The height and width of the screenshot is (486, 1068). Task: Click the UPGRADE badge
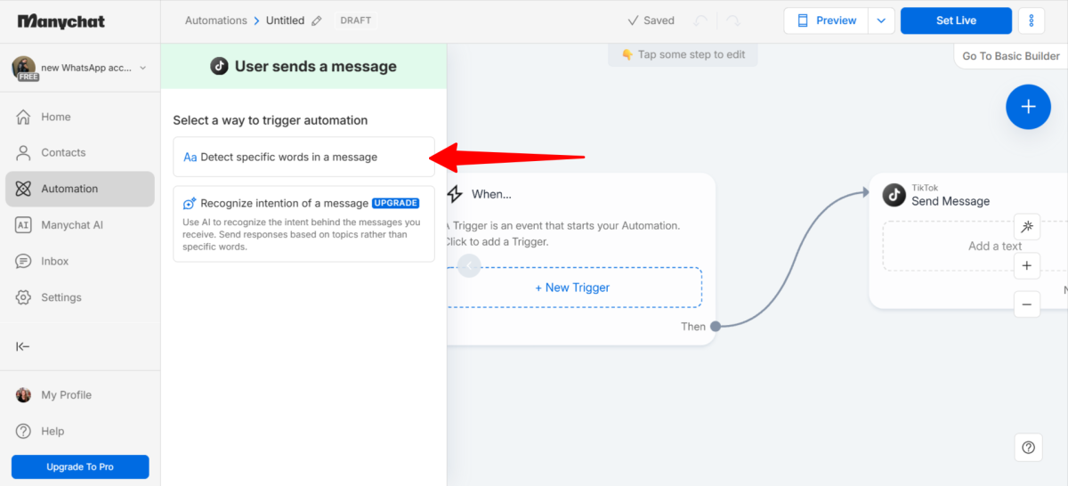pyautogui.click(x=395, y=203)
